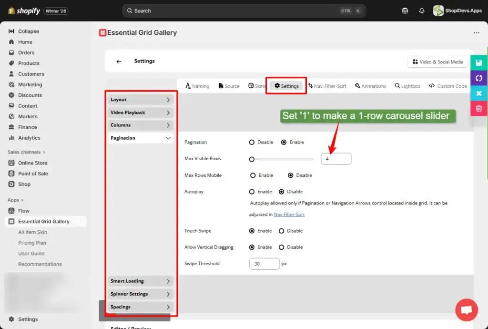
Task: Open the Custom Code tab
Action: point(448,86)
